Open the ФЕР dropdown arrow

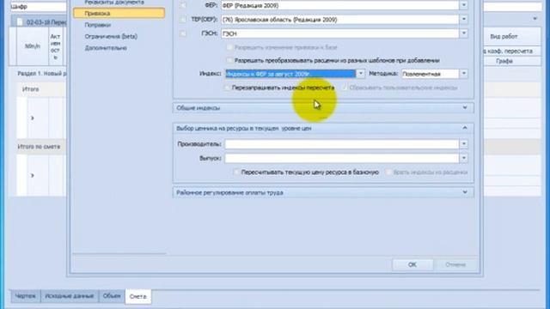click(464, 5)
